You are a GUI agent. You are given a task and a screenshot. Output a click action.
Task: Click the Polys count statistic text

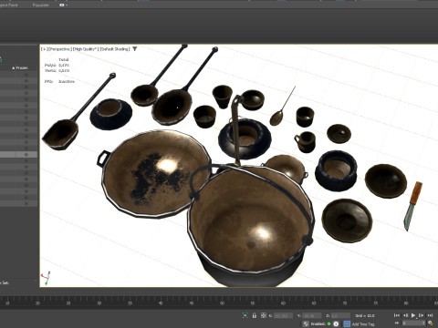tap(57, 65)
